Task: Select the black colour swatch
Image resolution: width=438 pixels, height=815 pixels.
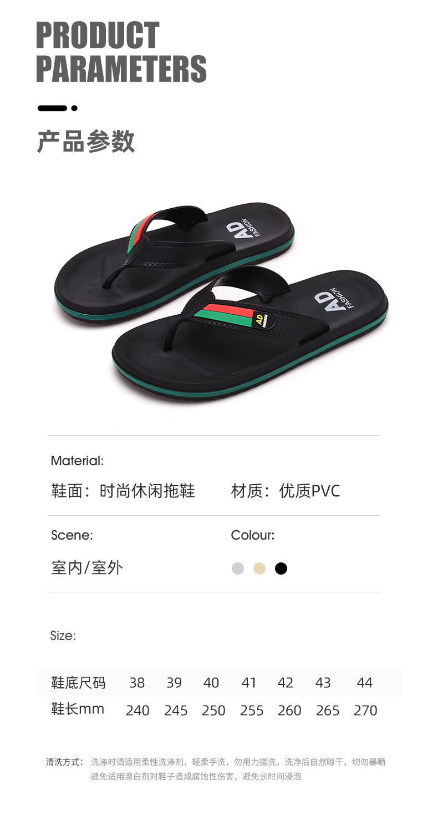Action: (281, 569)
